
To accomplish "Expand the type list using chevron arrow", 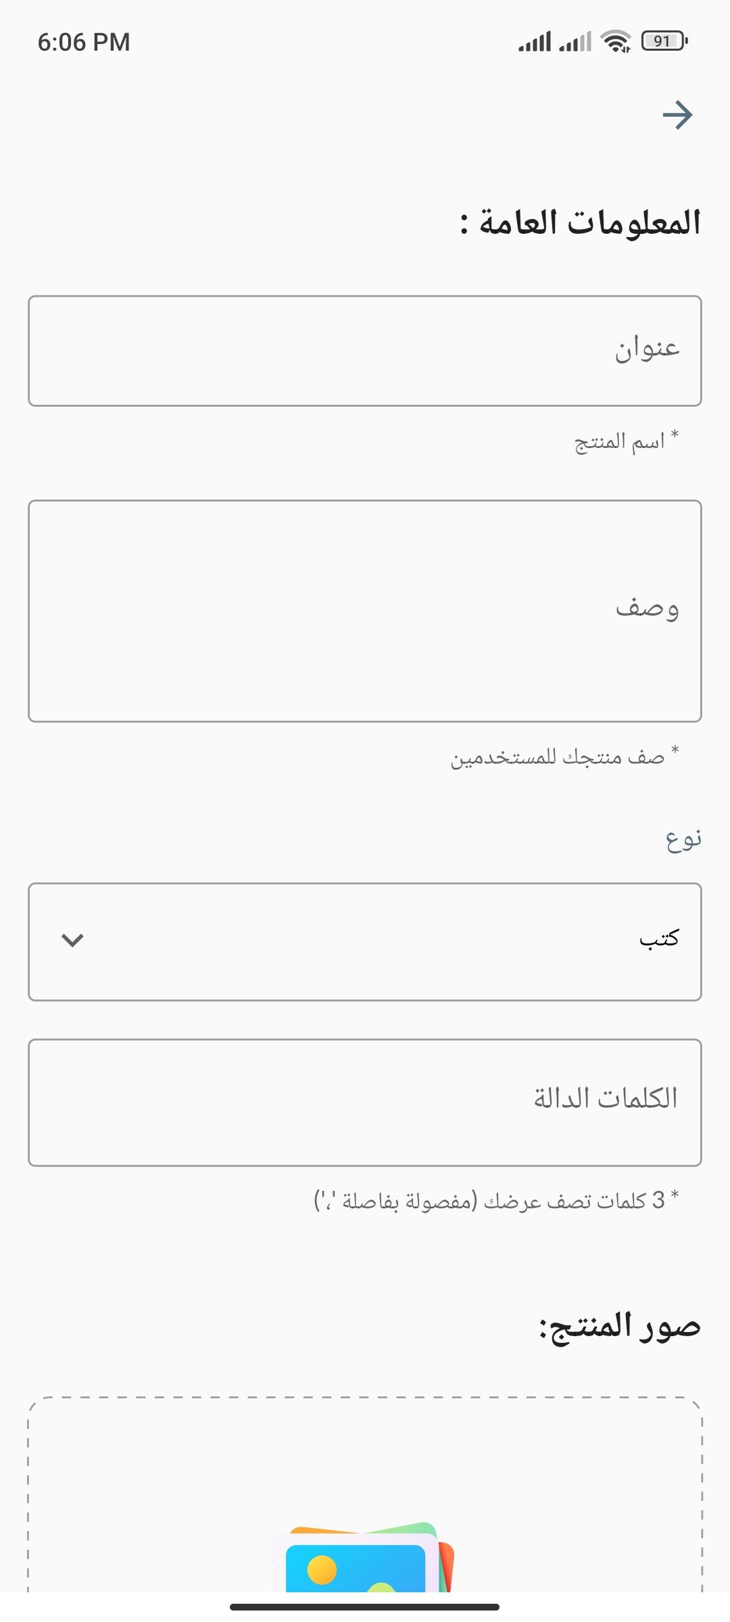I will tap(72, 940).
